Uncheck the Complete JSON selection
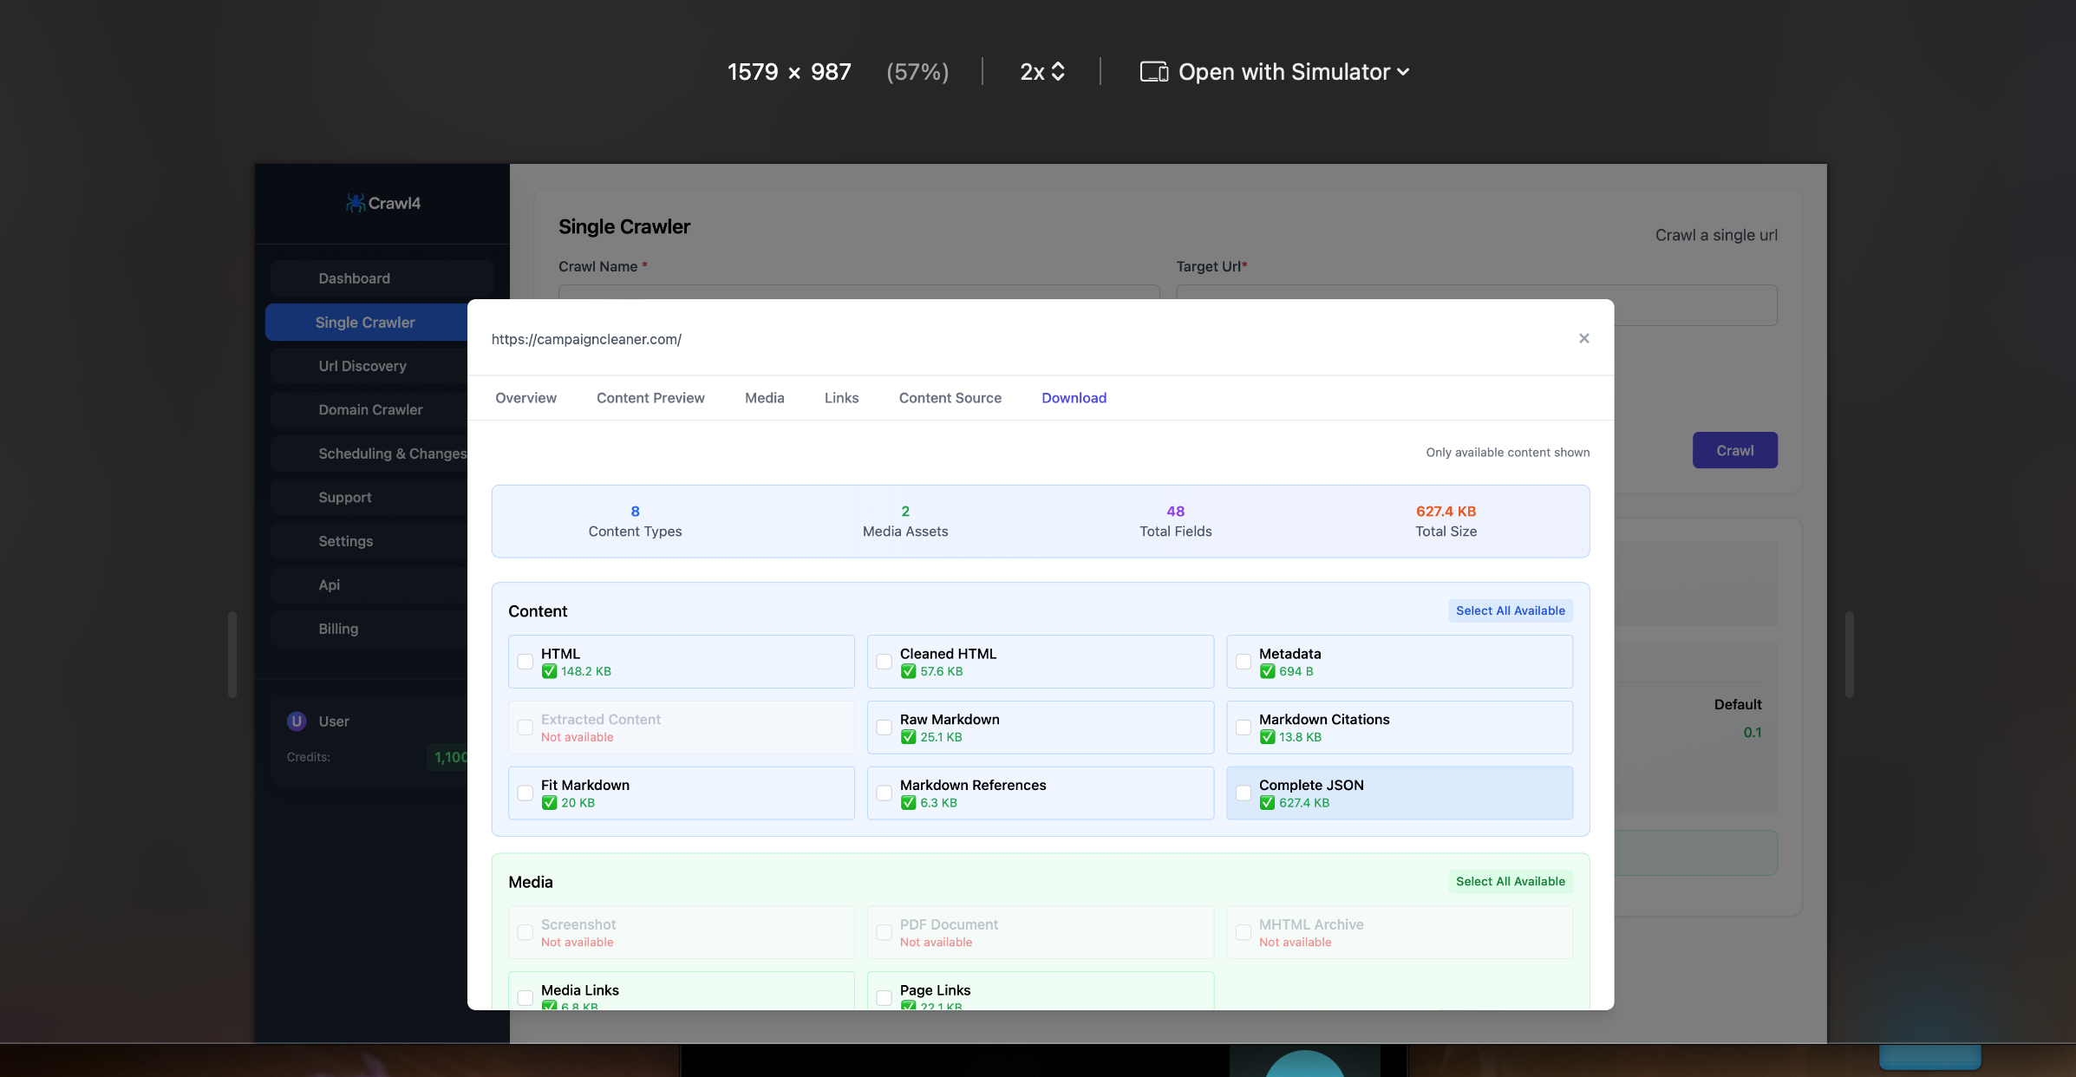The height and width of the screenshot is (1077, 2076). pos(1243,793)
